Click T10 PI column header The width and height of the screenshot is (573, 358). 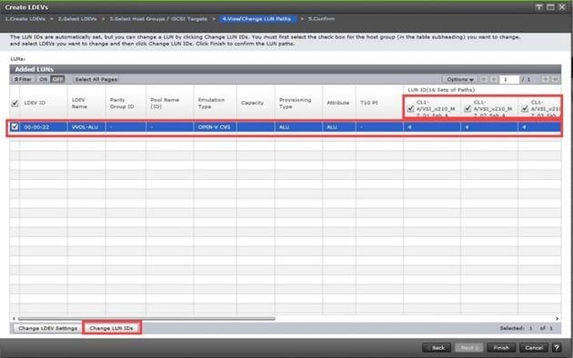pyautogui.click(x=379, y=103)
